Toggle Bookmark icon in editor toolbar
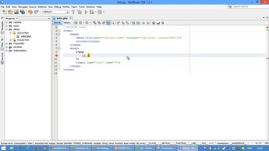Image resolution: width=269 pixels, height=151 pixels. pos(127,23)
